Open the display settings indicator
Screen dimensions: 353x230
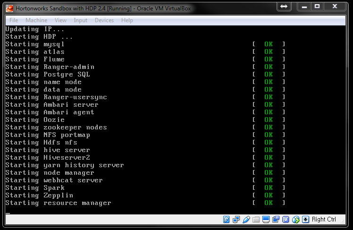pyautogui.click(x=266, y=219)
